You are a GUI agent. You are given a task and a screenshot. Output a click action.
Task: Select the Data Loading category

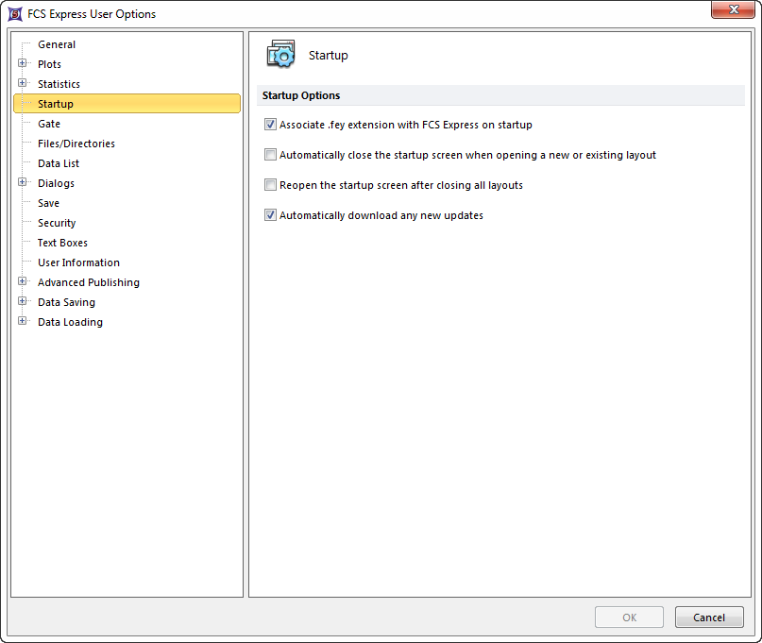pyautogui.click(x=70, y=322)
